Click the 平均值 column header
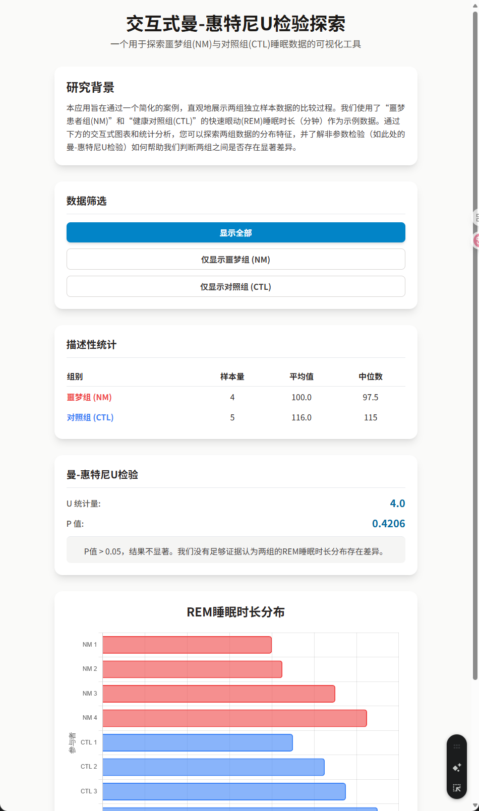 [302, 377]
